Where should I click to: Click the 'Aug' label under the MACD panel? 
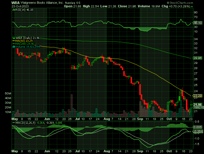pyautogui.click(x=107, y=151)
